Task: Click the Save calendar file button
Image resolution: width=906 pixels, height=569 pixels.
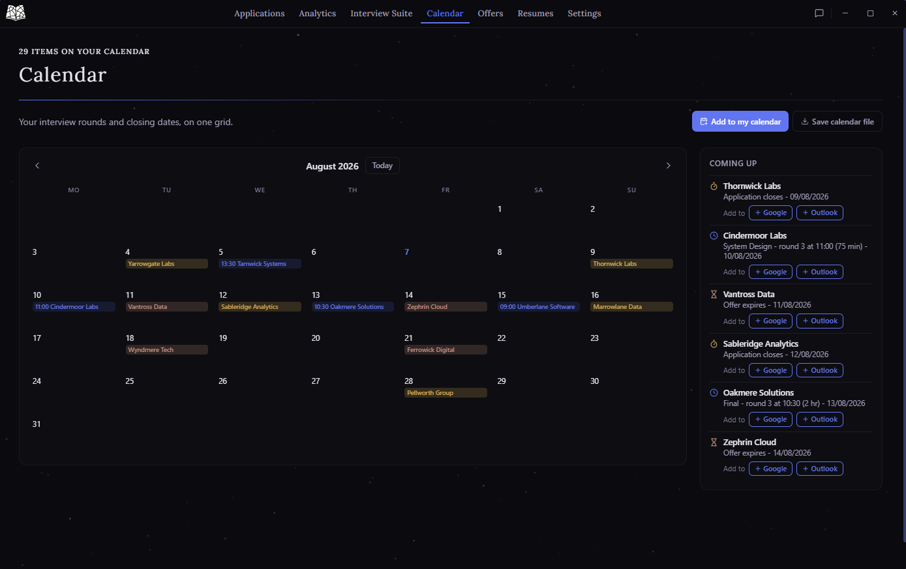Action: pyautogui.click(x=838, y=122)
